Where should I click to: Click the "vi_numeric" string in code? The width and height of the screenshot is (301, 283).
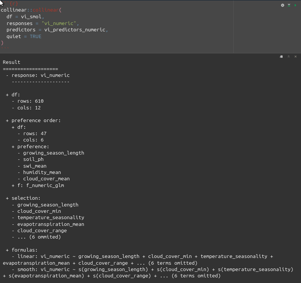(x=59, y=23)
